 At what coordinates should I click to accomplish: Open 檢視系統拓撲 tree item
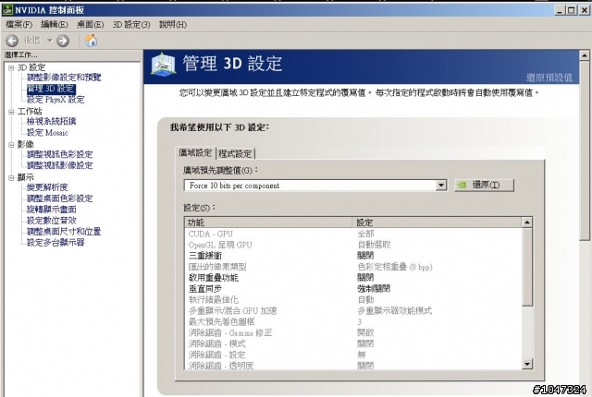tap(52, 121)
